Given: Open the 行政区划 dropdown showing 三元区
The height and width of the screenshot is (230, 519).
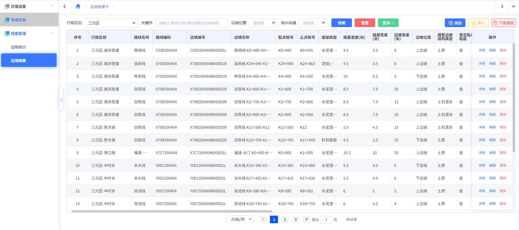Looking at the screenshot, I should (x=111, y=23).
